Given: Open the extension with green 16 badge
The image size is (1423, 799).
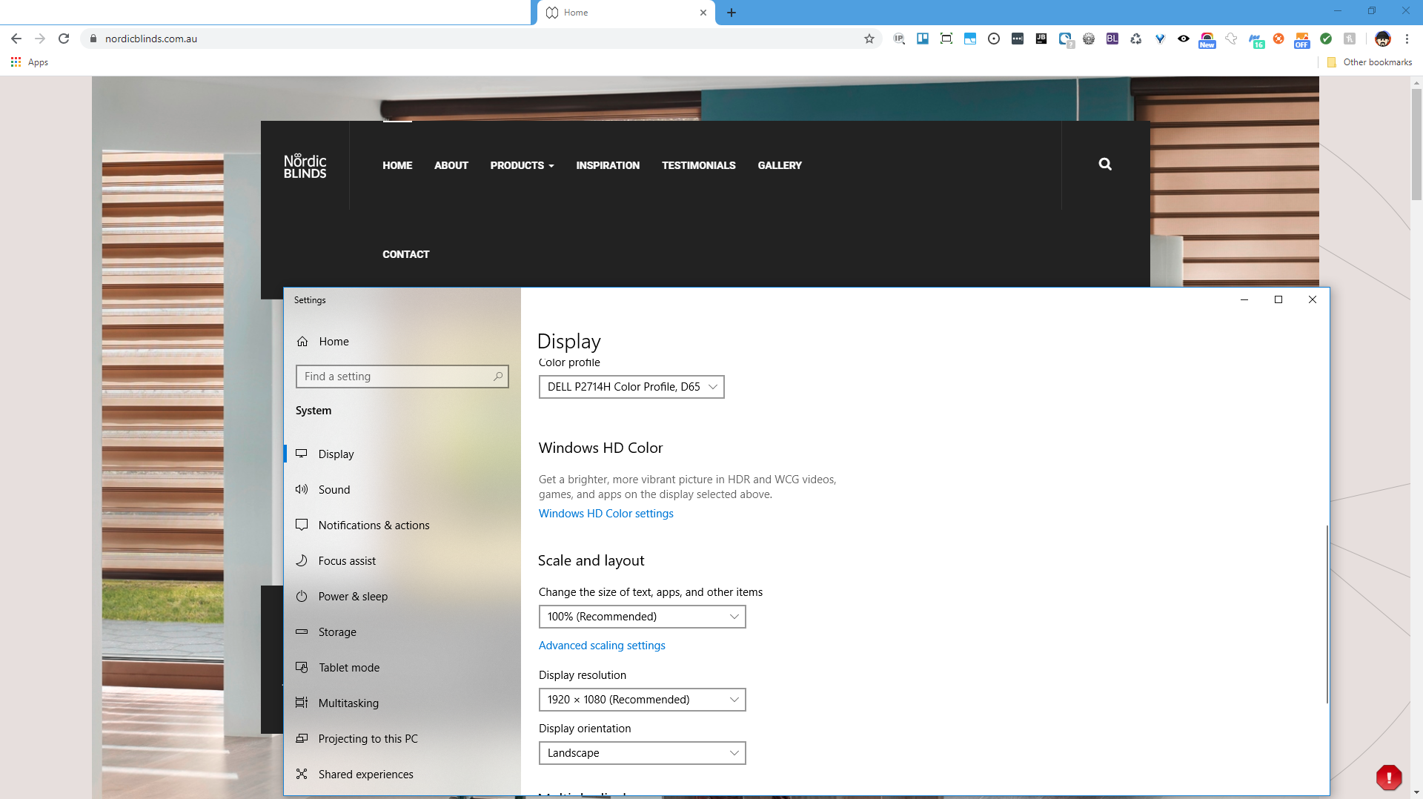Looking at the screenshot, I should [1256, 40].
